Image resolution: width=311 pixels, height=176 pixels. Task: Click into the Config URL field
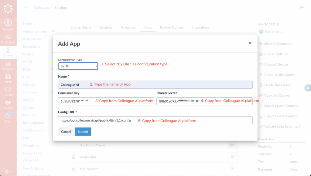tap(155, 120)
